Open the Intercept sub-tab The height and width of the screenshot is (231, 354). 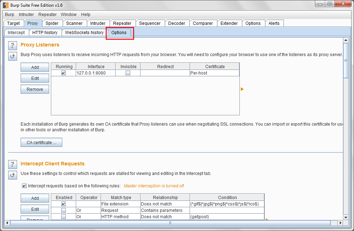pos(16,32)
